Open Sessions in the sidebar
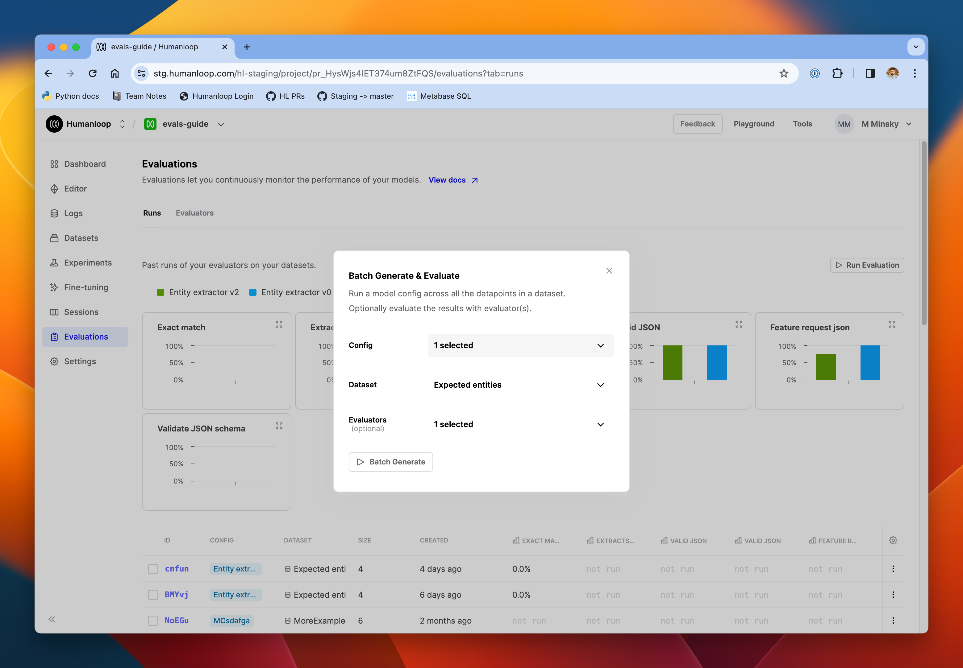 (85, 312)
